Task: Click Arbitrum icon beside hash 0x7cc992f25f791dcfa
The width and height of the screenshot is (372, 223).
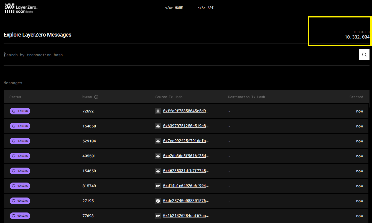Action: coord(158,141)
